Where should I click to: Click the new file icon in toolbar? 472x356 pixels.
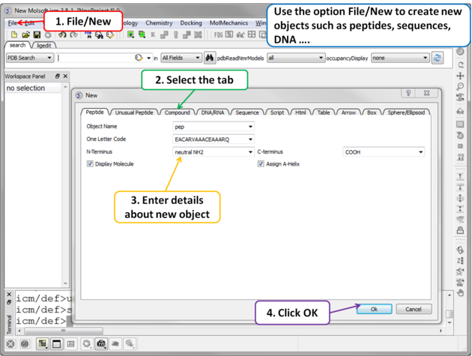[x=14, y=35]
